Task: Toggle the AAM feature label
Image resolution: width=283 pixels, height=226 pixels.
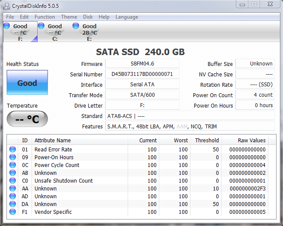Action: (x=183, y=127)
